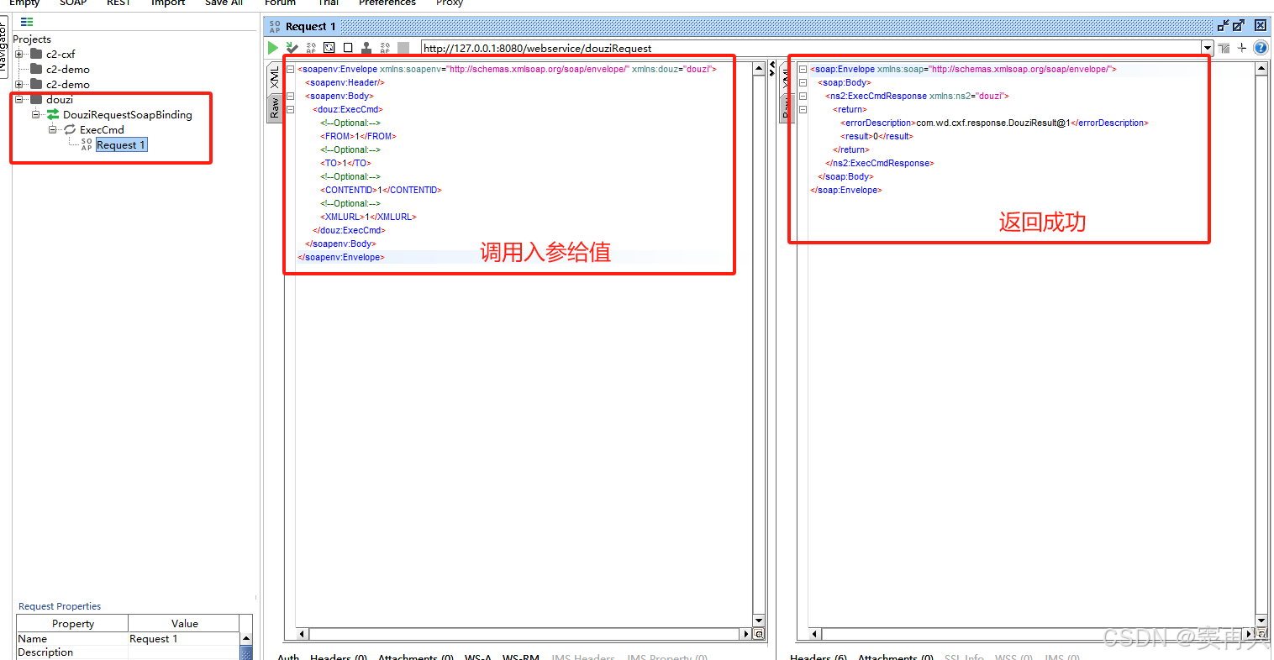Open the blue help question mark icon
The image size is (1274, 660).
(1261, 48)
